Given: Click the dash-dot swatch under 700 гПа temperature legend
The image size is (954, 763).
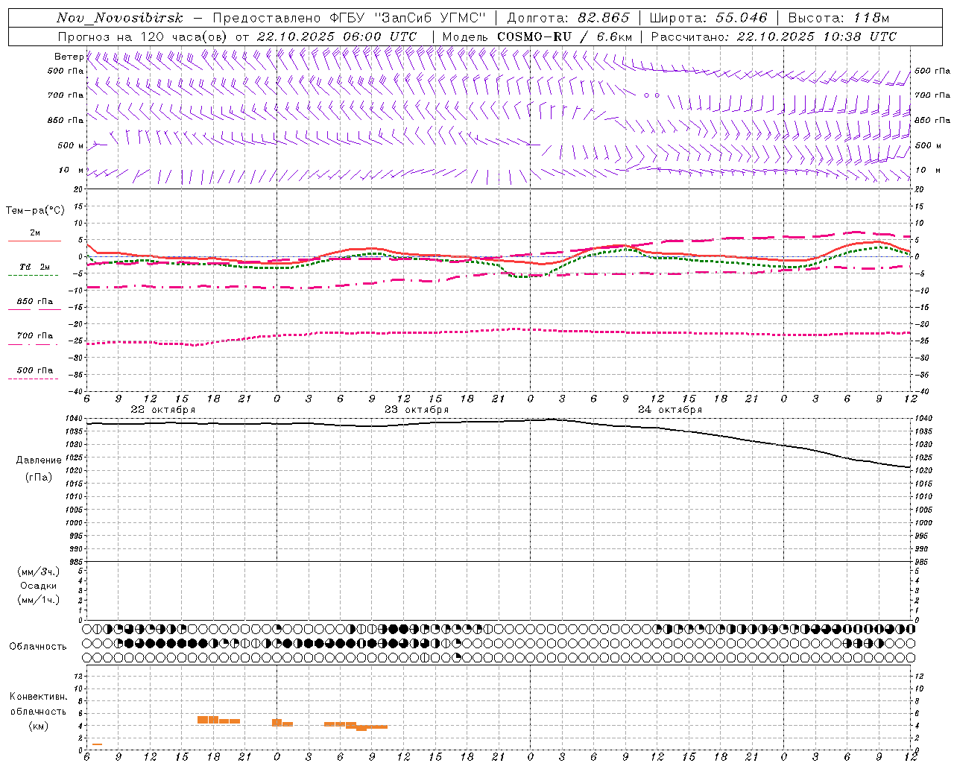Looking at the screenshot, I should click(x=33, y=343).
